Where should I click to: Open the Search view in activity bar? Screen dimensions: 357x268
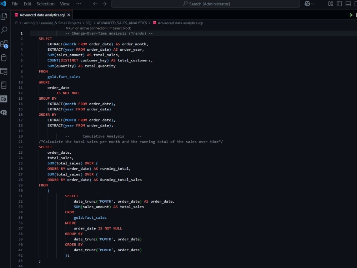[4, 30]
